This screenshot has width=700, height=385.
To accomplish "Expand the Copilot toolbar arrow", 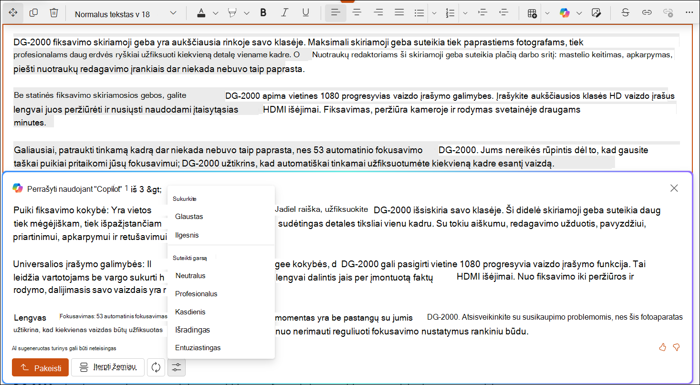I will pyautogui.click(x=579, y=13).
